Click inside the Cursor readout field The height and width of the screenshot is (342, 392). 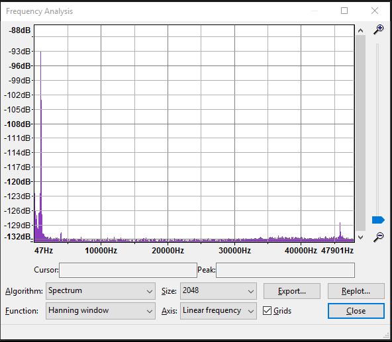tap(128, 270)
